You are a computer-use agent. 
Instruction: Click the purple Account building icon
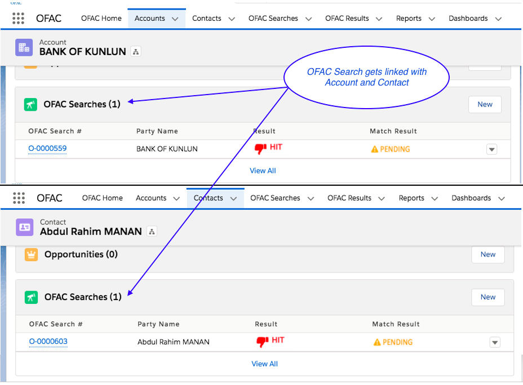coord(24,48)
